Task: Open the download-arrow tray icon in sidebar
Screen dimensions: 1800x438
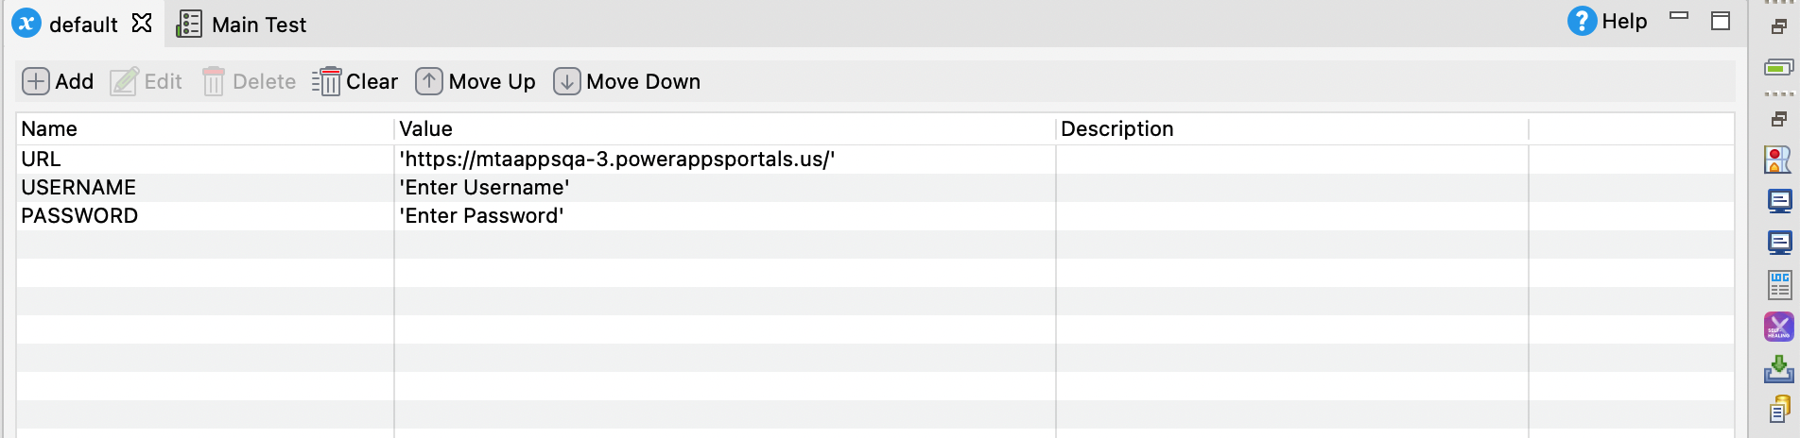Action: pos(1778,368)
